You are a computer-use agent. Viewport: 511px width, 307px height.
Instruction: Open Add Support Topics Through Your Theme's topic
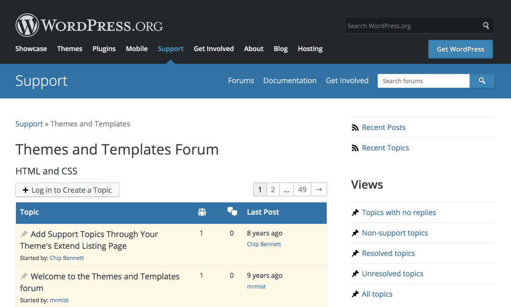pyautogui.click(x=89, y=240)
